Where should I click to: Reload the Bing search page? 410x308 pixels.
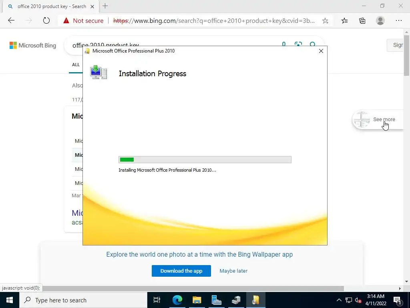(46, 20)
